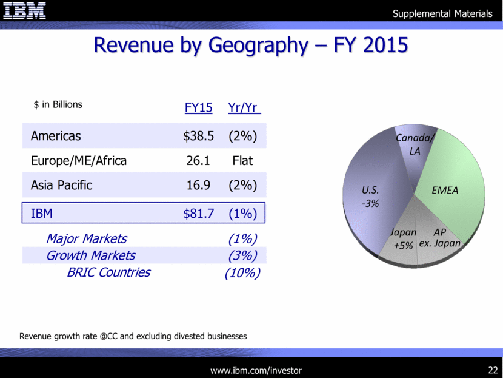Select the Yr/Yr column header
This screenshot has height=378, width=503.
click(x=244, y=107)
